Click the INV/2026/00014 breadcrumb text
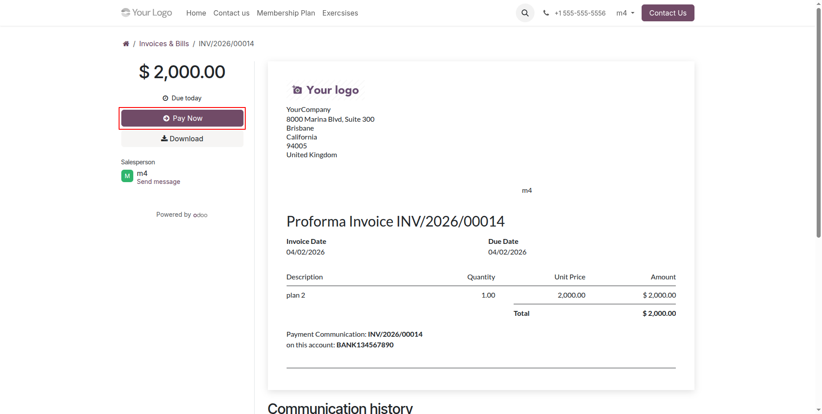 coord(226,44)
